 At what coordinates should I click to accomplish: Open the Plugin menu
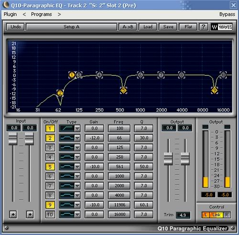10,14
